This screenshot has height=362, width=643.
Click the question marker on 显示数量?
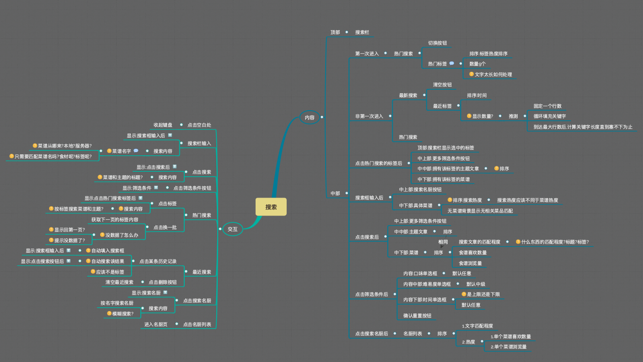[469, 116]
